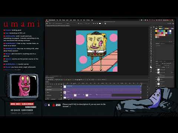Step to previous frame in timeline
This screenshot has height=133, width=178.
pyautogui.click(x=48, y=84)
